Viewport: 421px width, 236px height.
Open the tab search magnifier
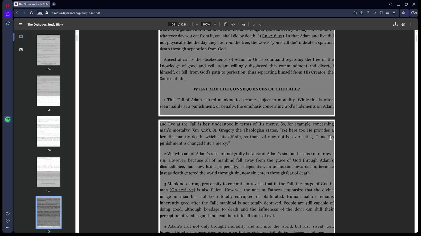pyautogui.click(x=390, y=4)
